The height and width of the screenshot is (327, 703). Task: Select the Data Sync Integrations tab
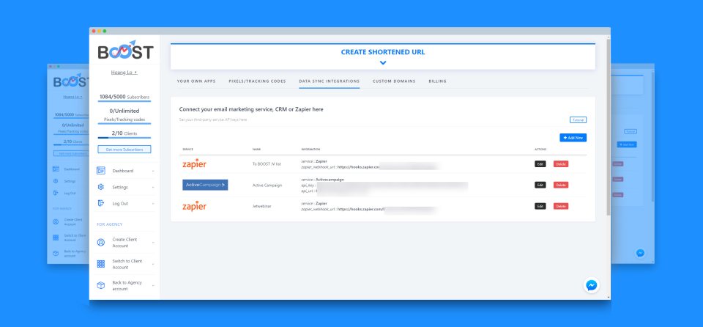(329, 81)
